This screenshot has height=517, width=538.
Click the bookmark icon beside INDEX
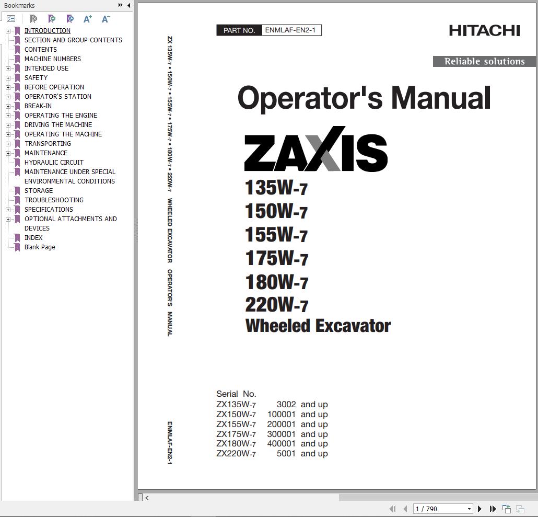[x=17, y=238]
